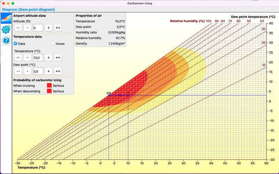
Task: Increase temperature with the '++' button
Action: (58, 57)
